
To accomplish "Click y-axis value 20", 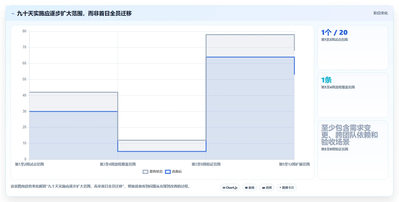I will tap(24, 127).
